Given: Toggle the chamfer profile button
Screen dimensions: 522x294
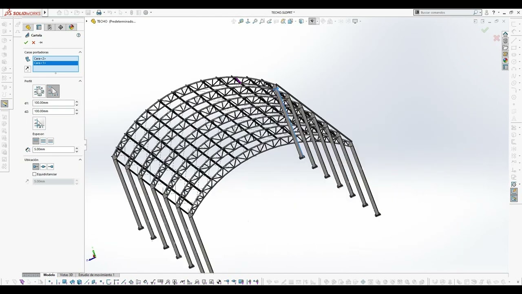Looking at the screenshot, I should point(39,123).
